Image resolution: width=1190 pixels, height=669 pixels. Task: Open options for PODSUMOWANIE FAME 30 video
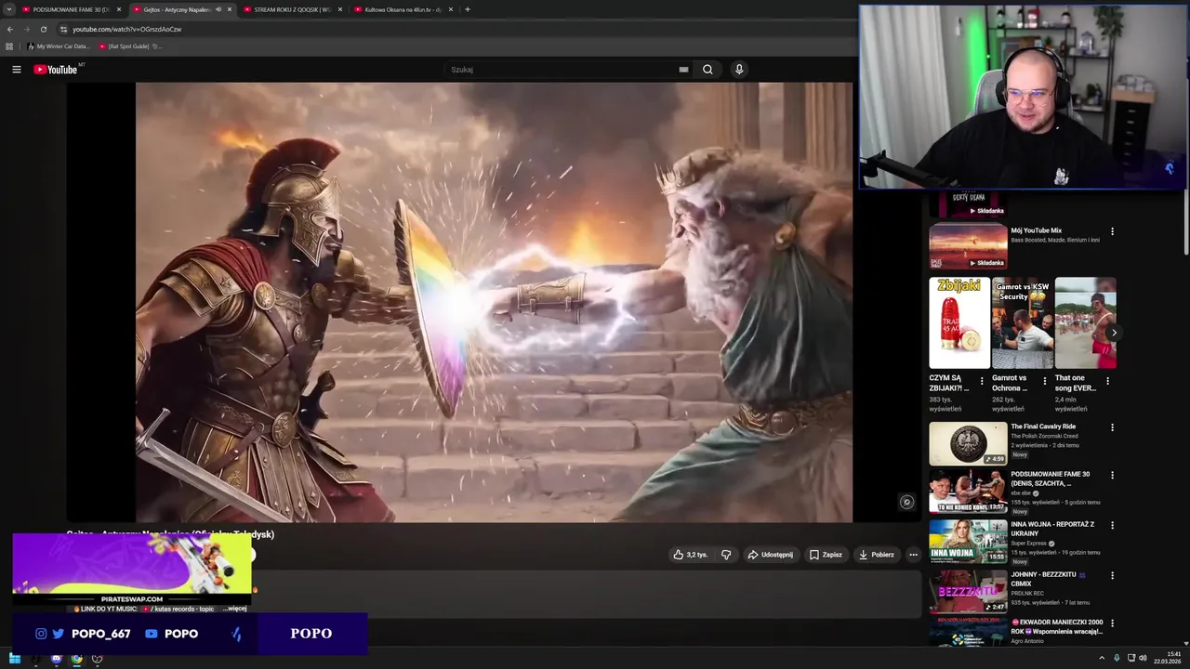pyautogui.click(x=1112, y=476)
